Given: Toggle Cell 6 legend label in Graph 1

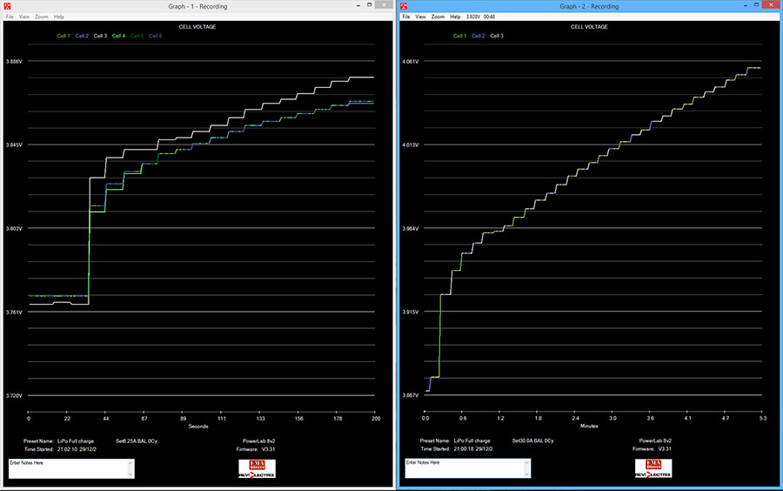Looking at the screenshot, I should pyautogui.click(x=156, y=36).
